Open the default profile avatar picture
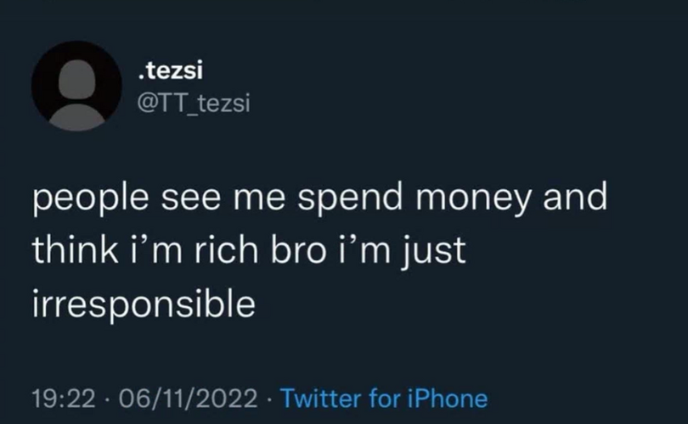 [x=76, y=86]
